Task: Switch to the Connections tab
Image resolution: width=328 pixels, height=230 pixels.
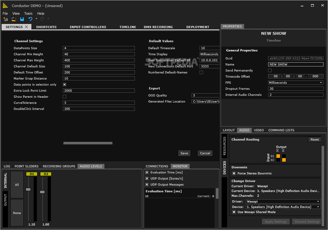Action: point(157,166)
